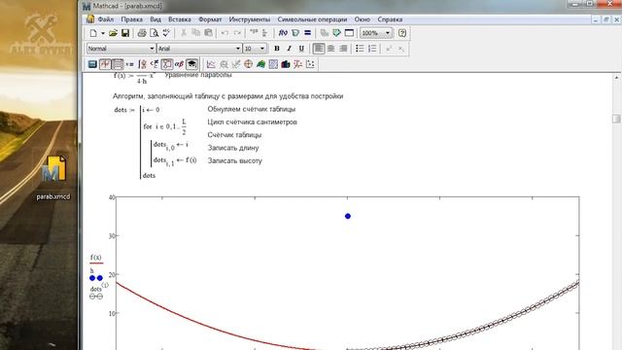Open the Окно menu
The height and width of the screenshot is (350, 622).
[363, 19]
